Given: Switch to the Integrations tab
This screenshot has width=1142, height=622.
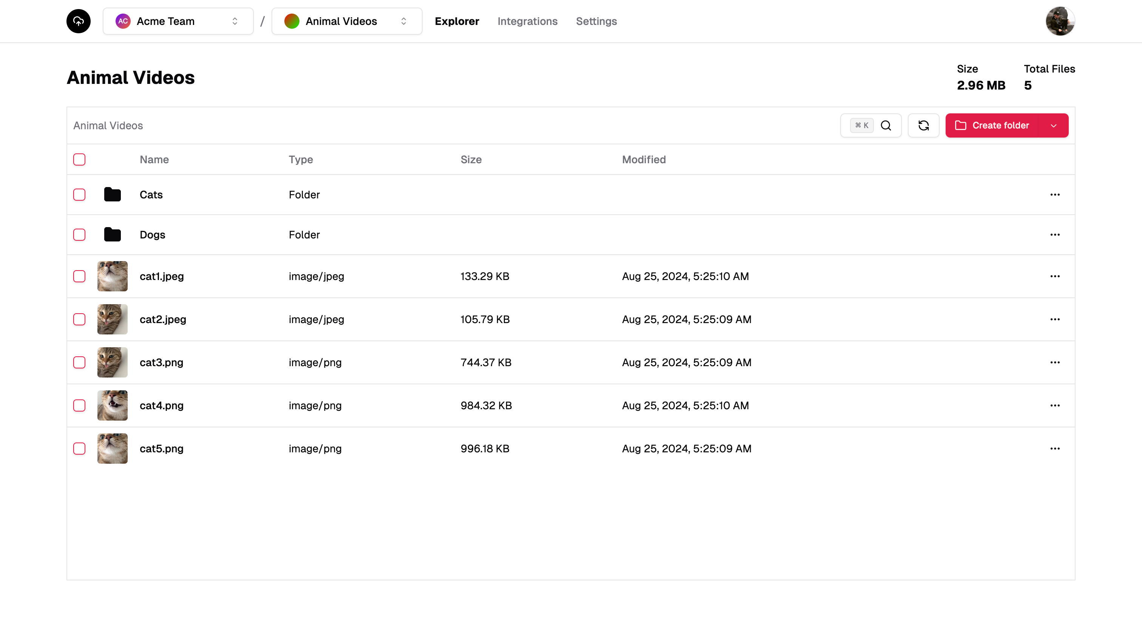Looking at the screenshot, I should [x=527, y=22].
